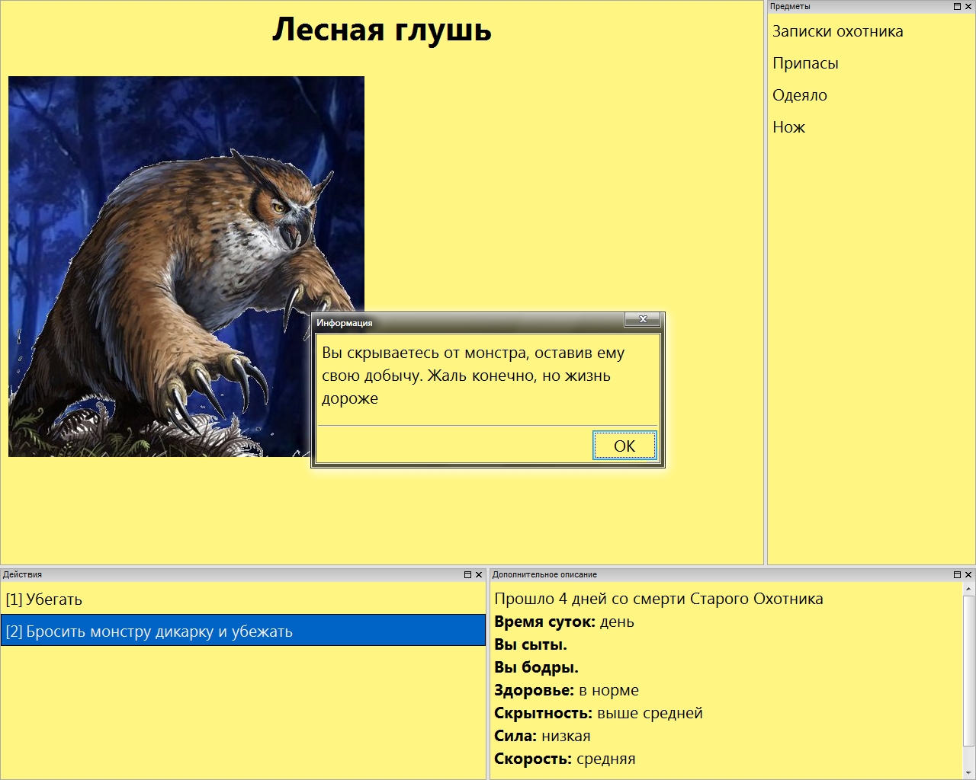Choose the Припасы item

[x=805, y=63]
